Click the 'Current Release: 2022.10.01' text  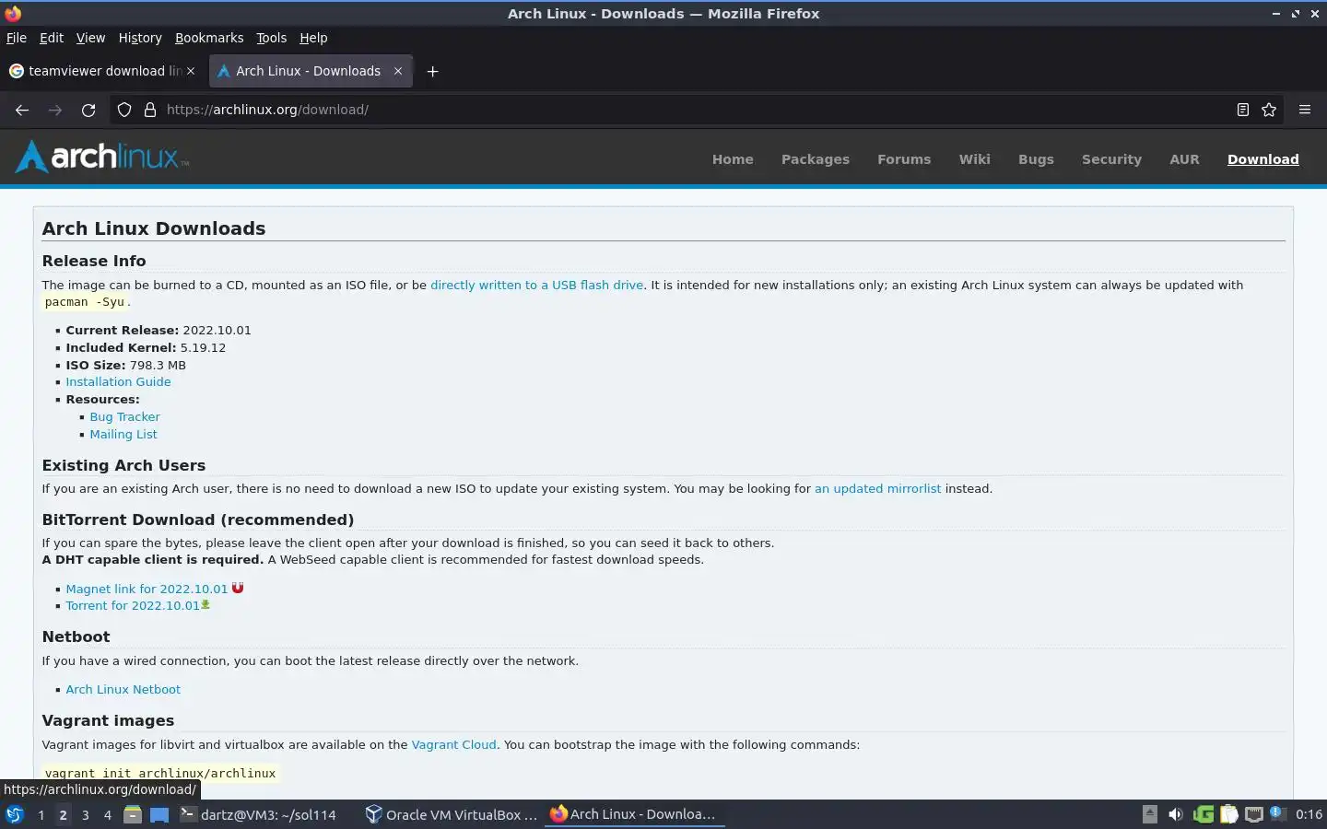(x=159, y=330)
